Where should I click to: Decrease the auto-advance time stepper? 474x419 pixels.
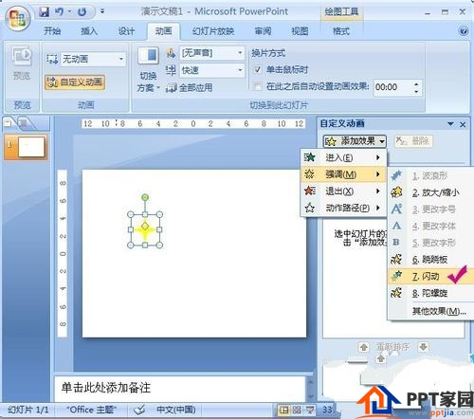[416, 91]
